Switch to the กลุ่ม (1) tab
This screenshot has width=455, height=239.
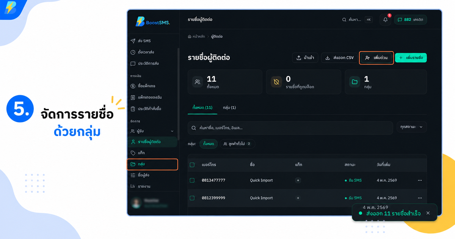coord(229,108)
